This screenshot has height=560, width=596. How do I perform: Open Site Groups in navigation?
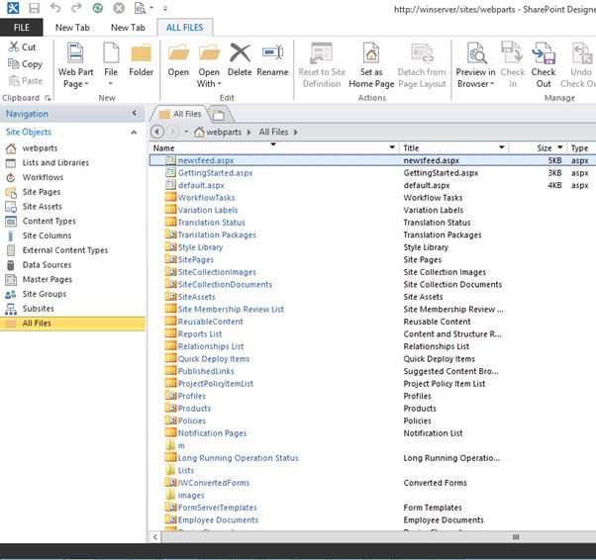[x=45, y=294]
